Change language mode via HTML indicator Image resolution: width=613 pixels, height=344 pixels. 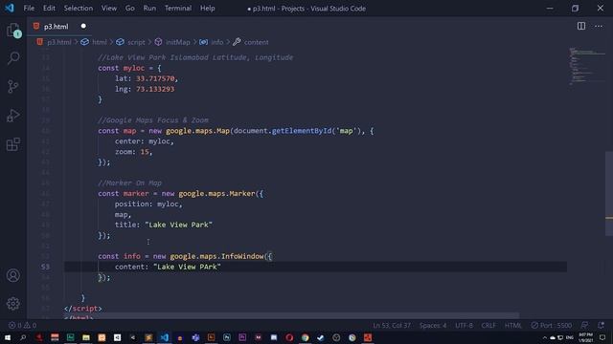pos(513,325)
